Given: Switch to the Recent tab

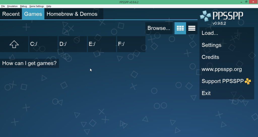Looking at the screenshot, I should (x=11, y=14).
